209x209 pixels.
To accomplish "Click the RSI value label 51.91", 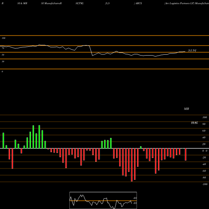I will (x=192, y=51).
